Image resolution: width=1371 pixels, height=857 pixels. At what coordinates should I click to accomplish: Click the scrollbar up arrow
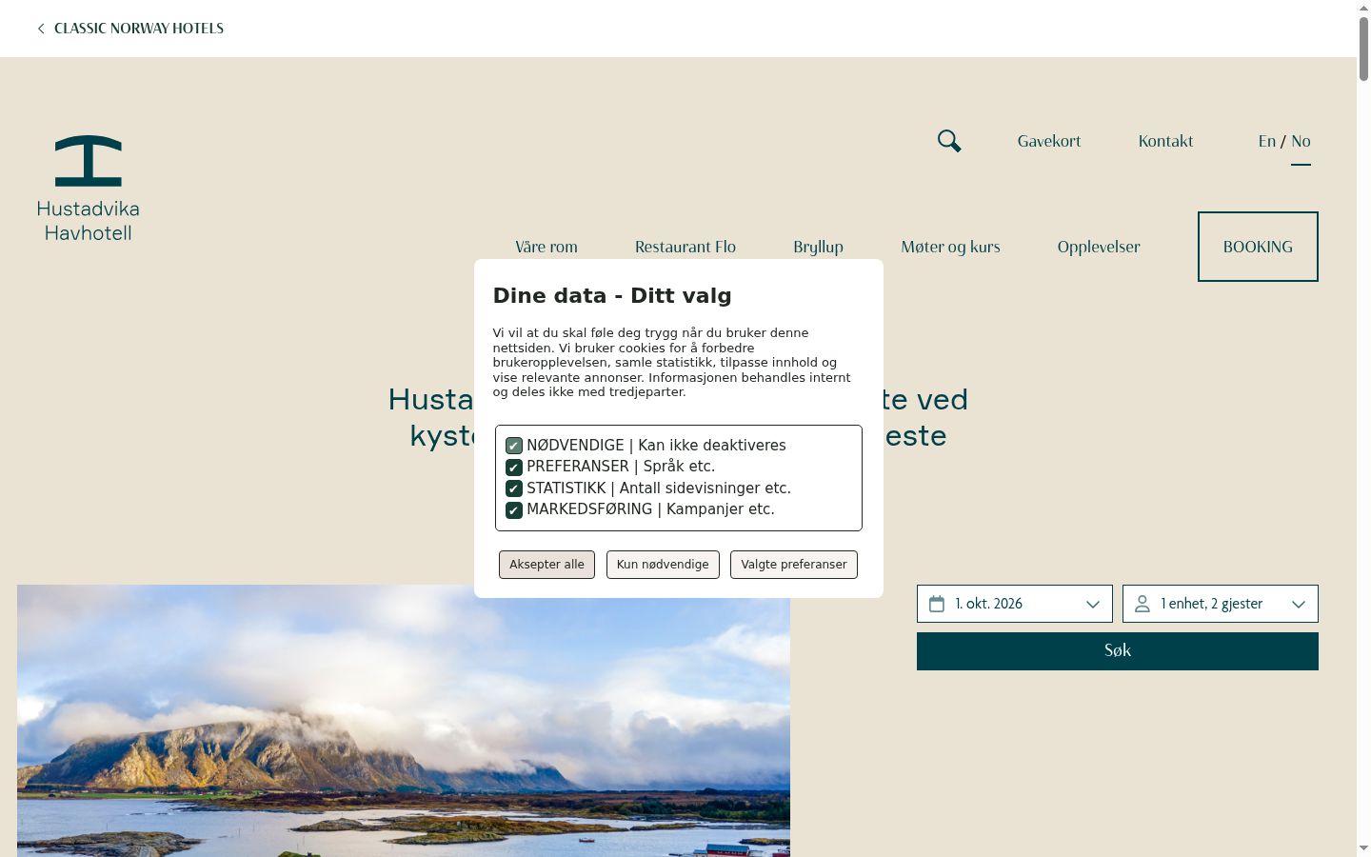point(1363,8)
